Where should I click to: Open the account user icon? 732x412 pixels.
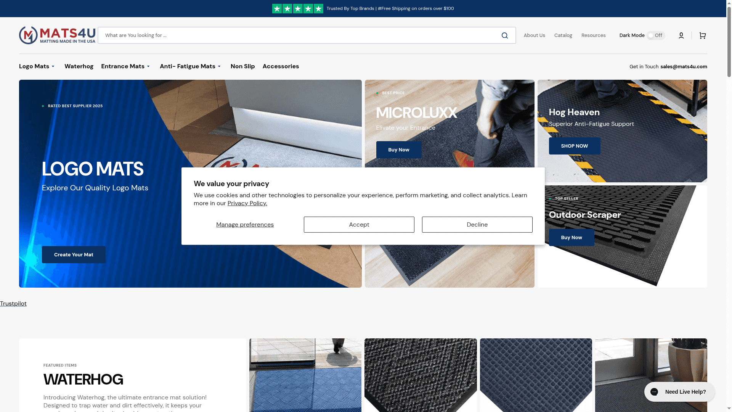(681, 35)
